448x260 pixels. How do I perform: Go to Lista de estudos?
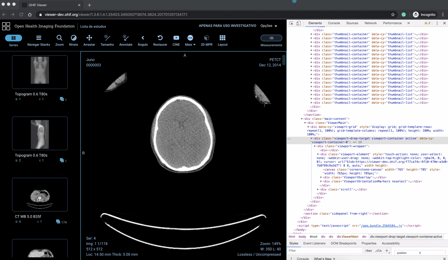pyautogui.click(x=93, y=26)
